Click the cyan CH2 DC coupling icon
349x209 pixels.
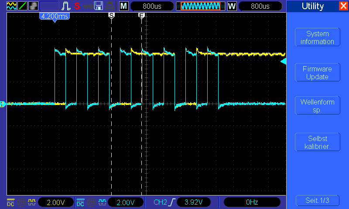80,202
